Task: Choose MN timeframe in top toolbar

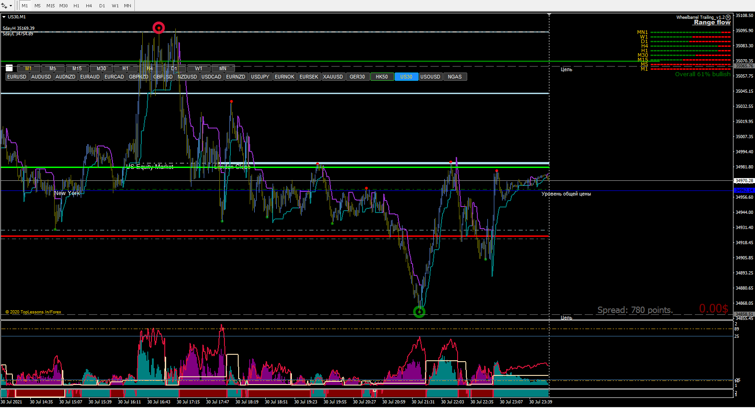Action: (128, 6)
